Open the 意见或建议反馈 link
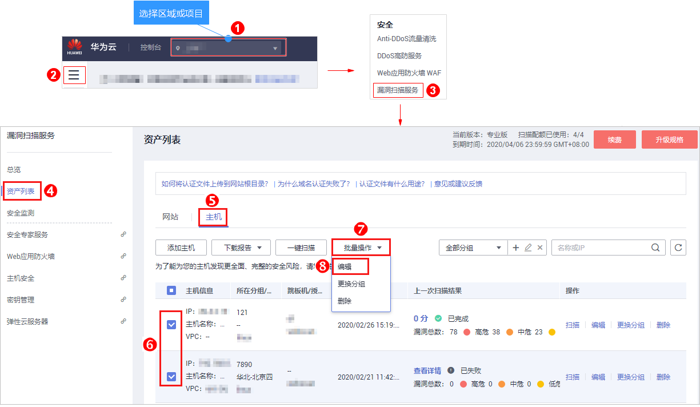Viewport: 700px width, 407px height. [458, 184]
